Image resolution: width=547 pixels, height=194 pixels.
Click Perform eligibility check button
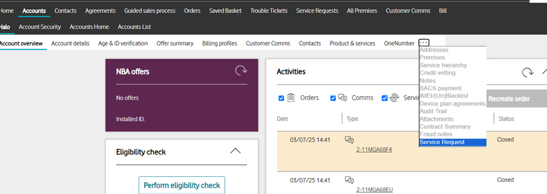click(182, 185)
